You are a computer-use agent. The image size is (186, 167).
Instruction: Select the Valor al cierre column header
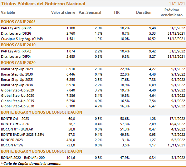[x=63, y=12]
